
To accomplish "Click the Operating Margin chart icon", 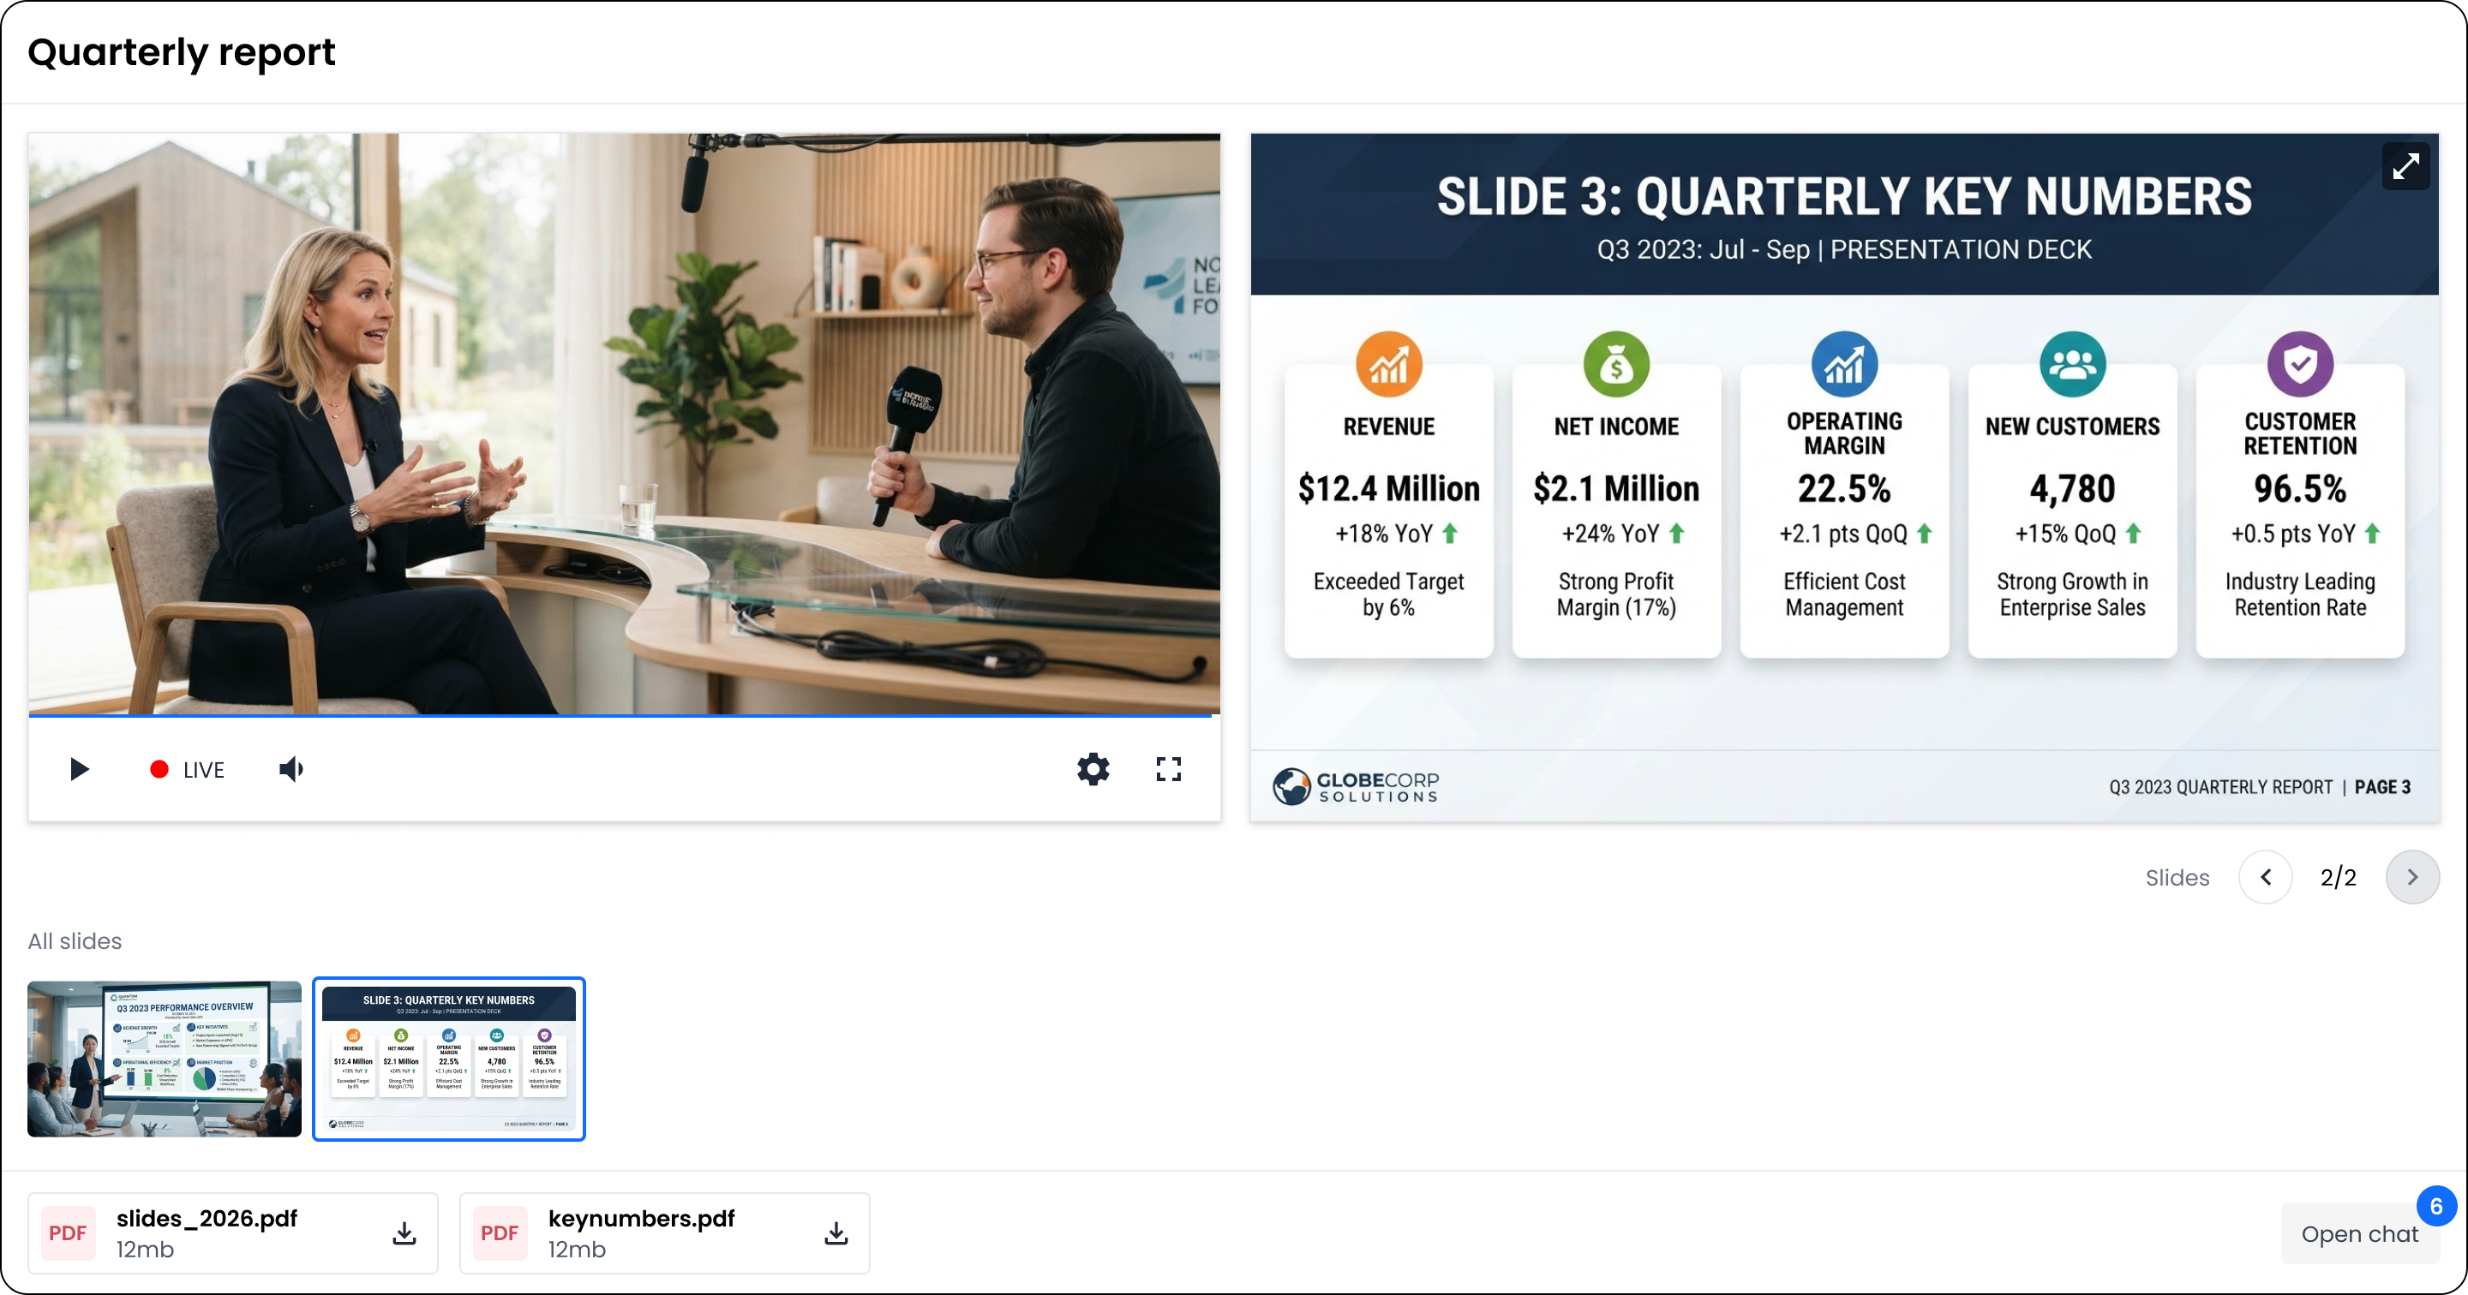I will coord(1844,364).
